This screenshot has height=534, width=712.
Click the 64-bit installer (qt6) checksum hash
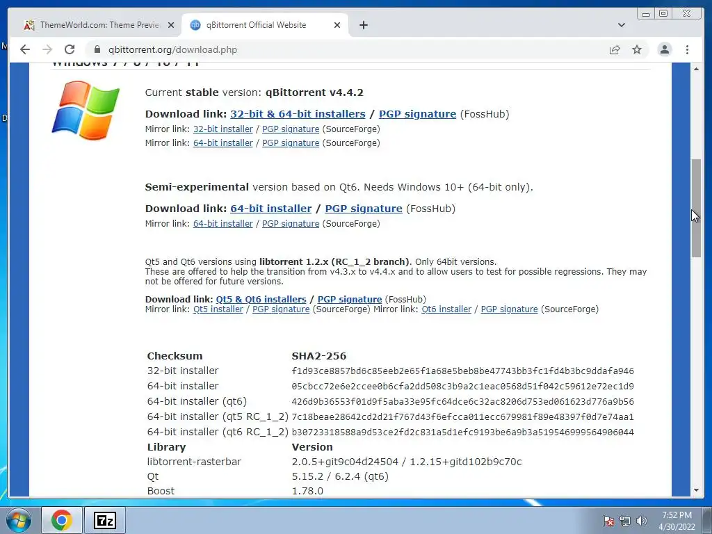[x=462, y=402]
